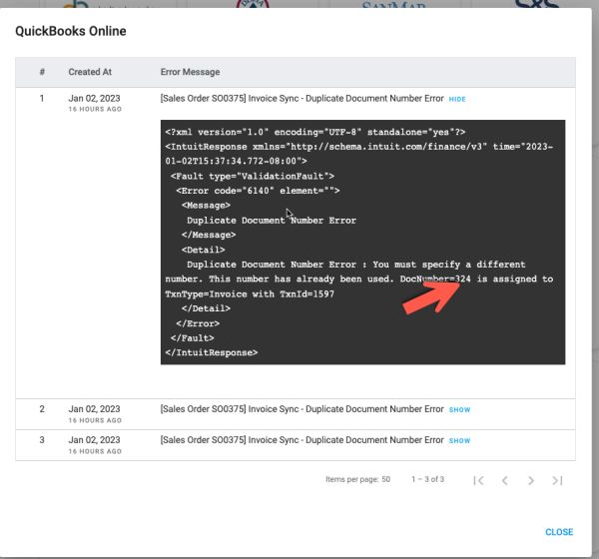The height and width of the screenshot is (559, 599).
Task: Click the 'Created At' column header
Action: tap(90, 72)
